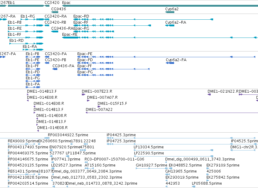Click the Eb1-RD transcript label
258x188 pixels.
[16, 41]
